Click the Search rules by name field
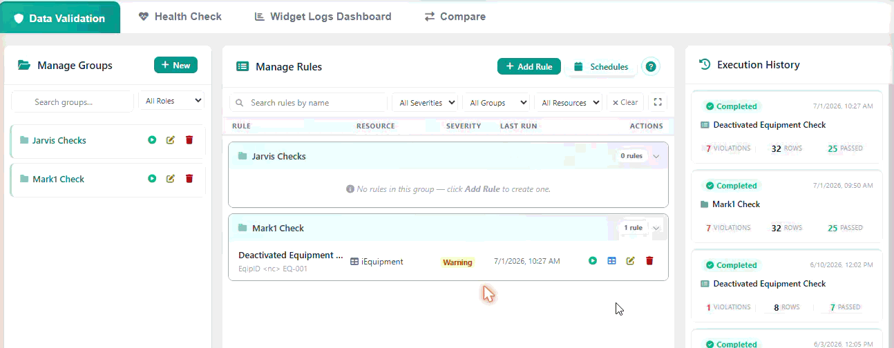 pos(308,103)
